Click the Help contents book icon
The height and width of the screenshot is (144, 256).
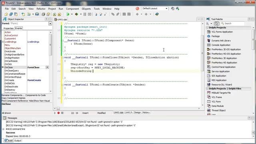157,14
